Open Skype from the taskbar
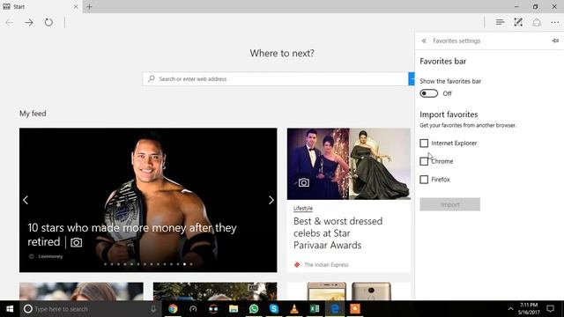 [274, 309]
